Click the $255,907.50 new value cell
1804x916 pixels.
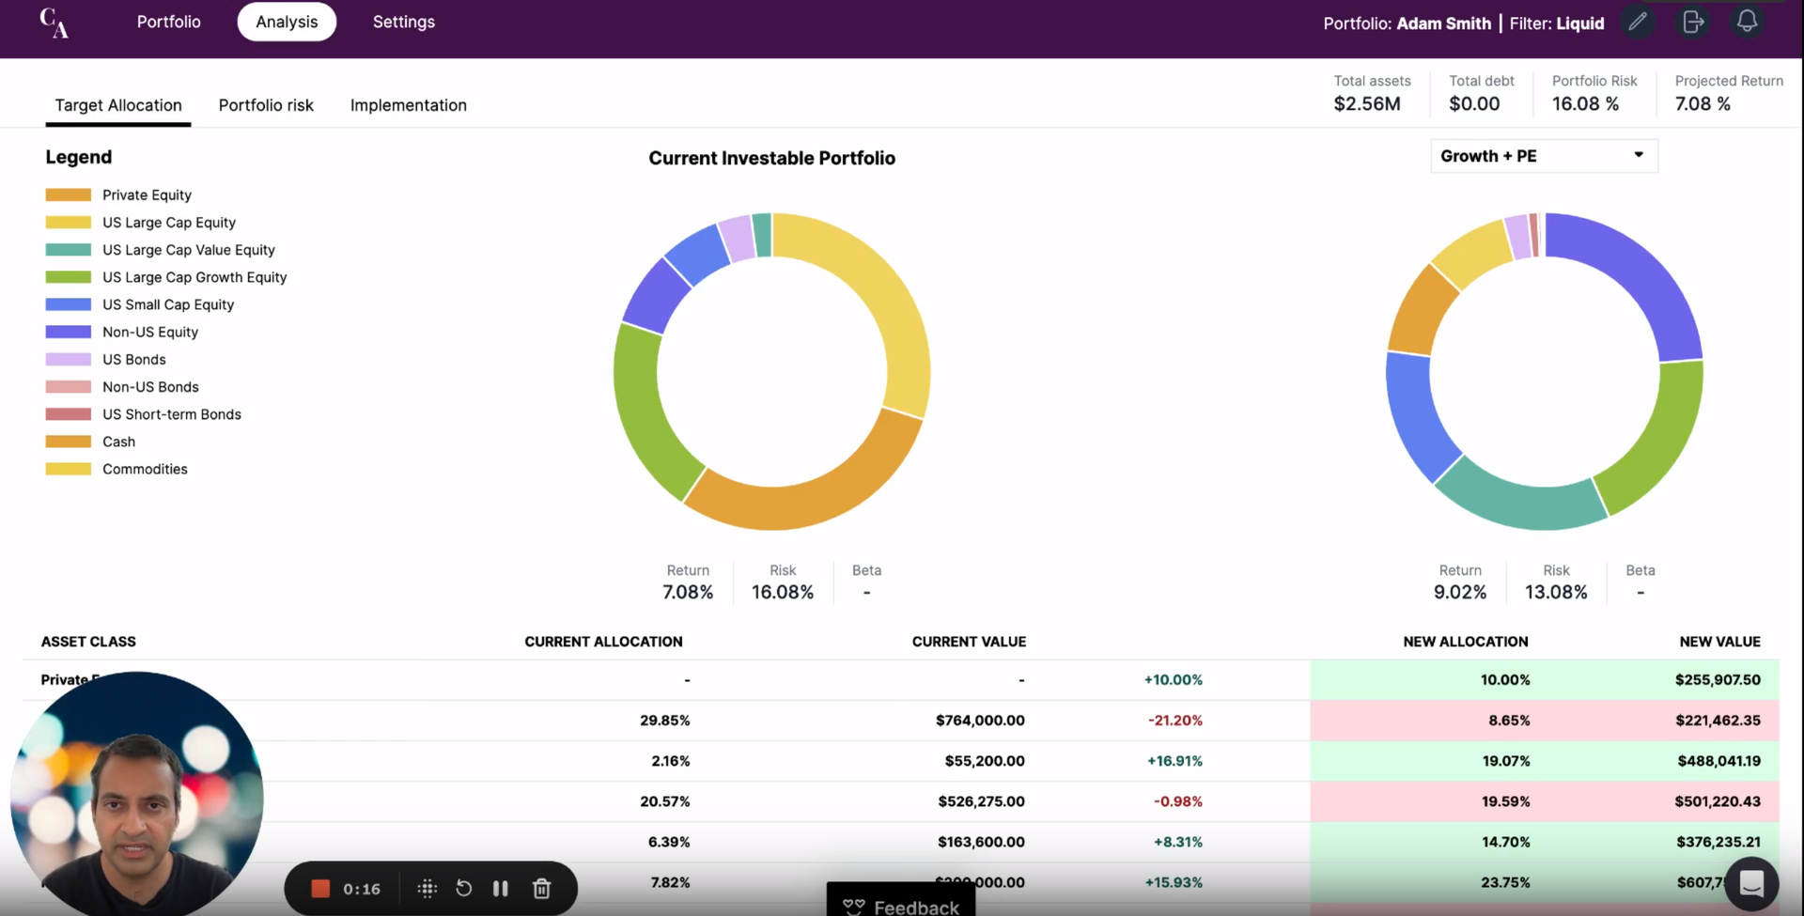1718,680
